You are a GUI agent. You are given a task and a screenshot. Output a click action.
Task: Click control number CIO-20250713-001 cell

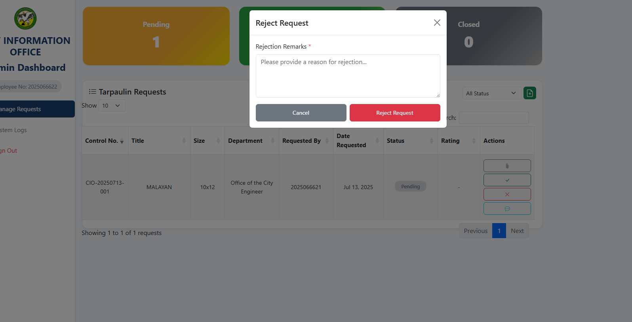(x=105, y=187)
